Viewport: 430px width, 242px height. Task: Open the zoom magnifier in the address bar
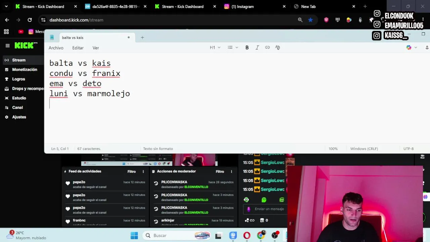(x=300, y=20)
